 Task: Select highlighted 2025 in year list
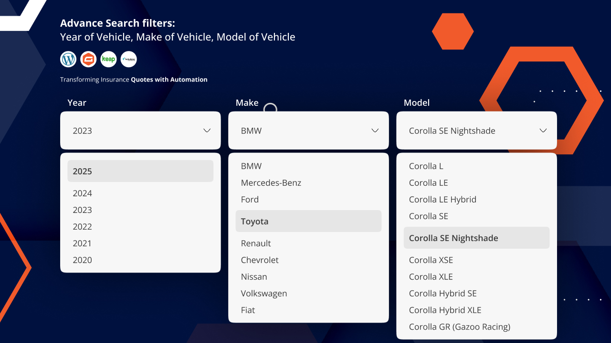(140, 171)
